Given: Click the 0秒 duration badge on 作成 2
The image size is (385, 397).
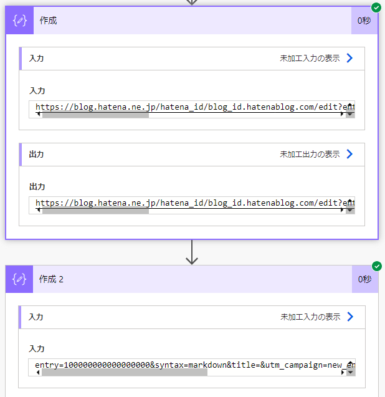Looking at the screenshot, I should pos(364,279).
